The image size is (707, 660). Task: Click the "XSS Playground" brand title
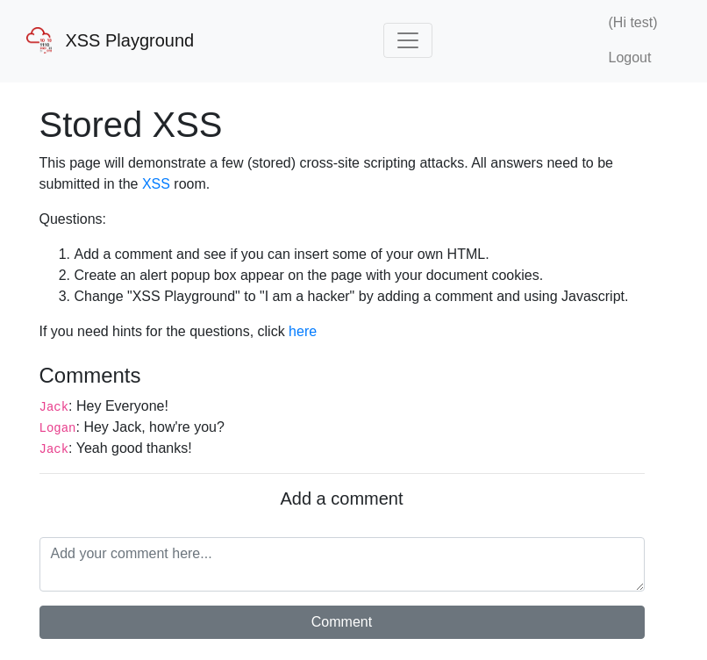coord(129,40)
